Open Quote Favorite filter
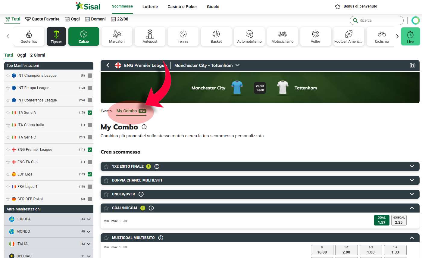 (42, 19)
